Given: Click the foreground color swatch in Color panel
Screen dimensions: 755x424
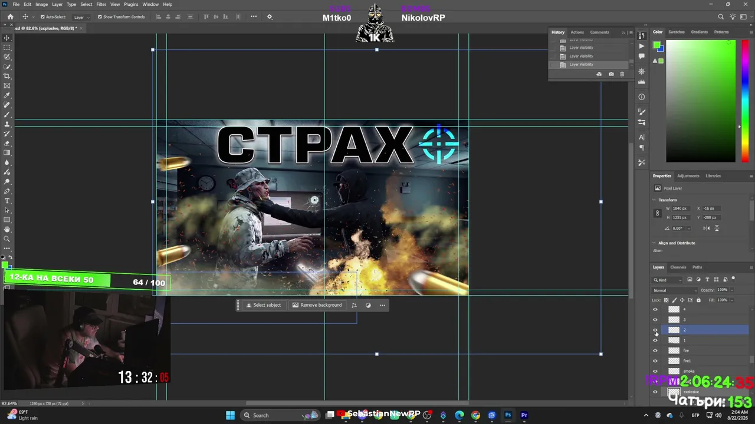Looking at the screenshot, I should pyautogui.click(x=656, y=45).
